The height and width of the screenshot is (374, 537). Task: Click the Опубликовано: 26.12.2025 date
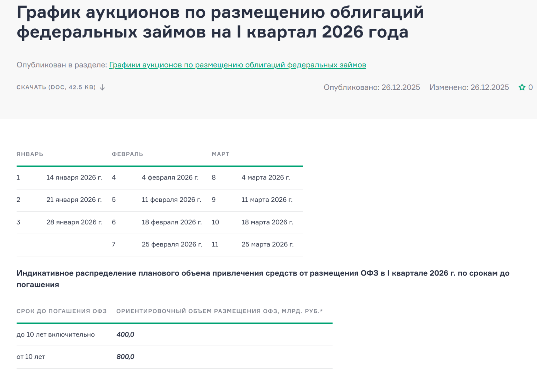[372, 87]
